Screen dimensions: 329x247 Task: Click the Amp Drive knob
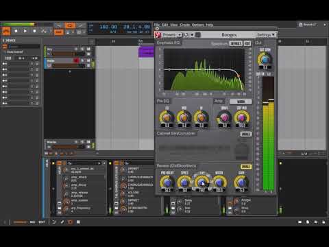[x=224, y=117]
